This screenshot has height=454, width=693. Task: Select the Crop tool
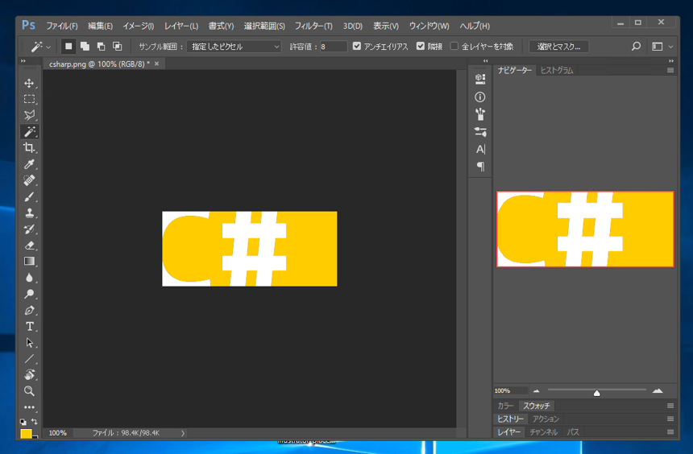pos(29,148)
